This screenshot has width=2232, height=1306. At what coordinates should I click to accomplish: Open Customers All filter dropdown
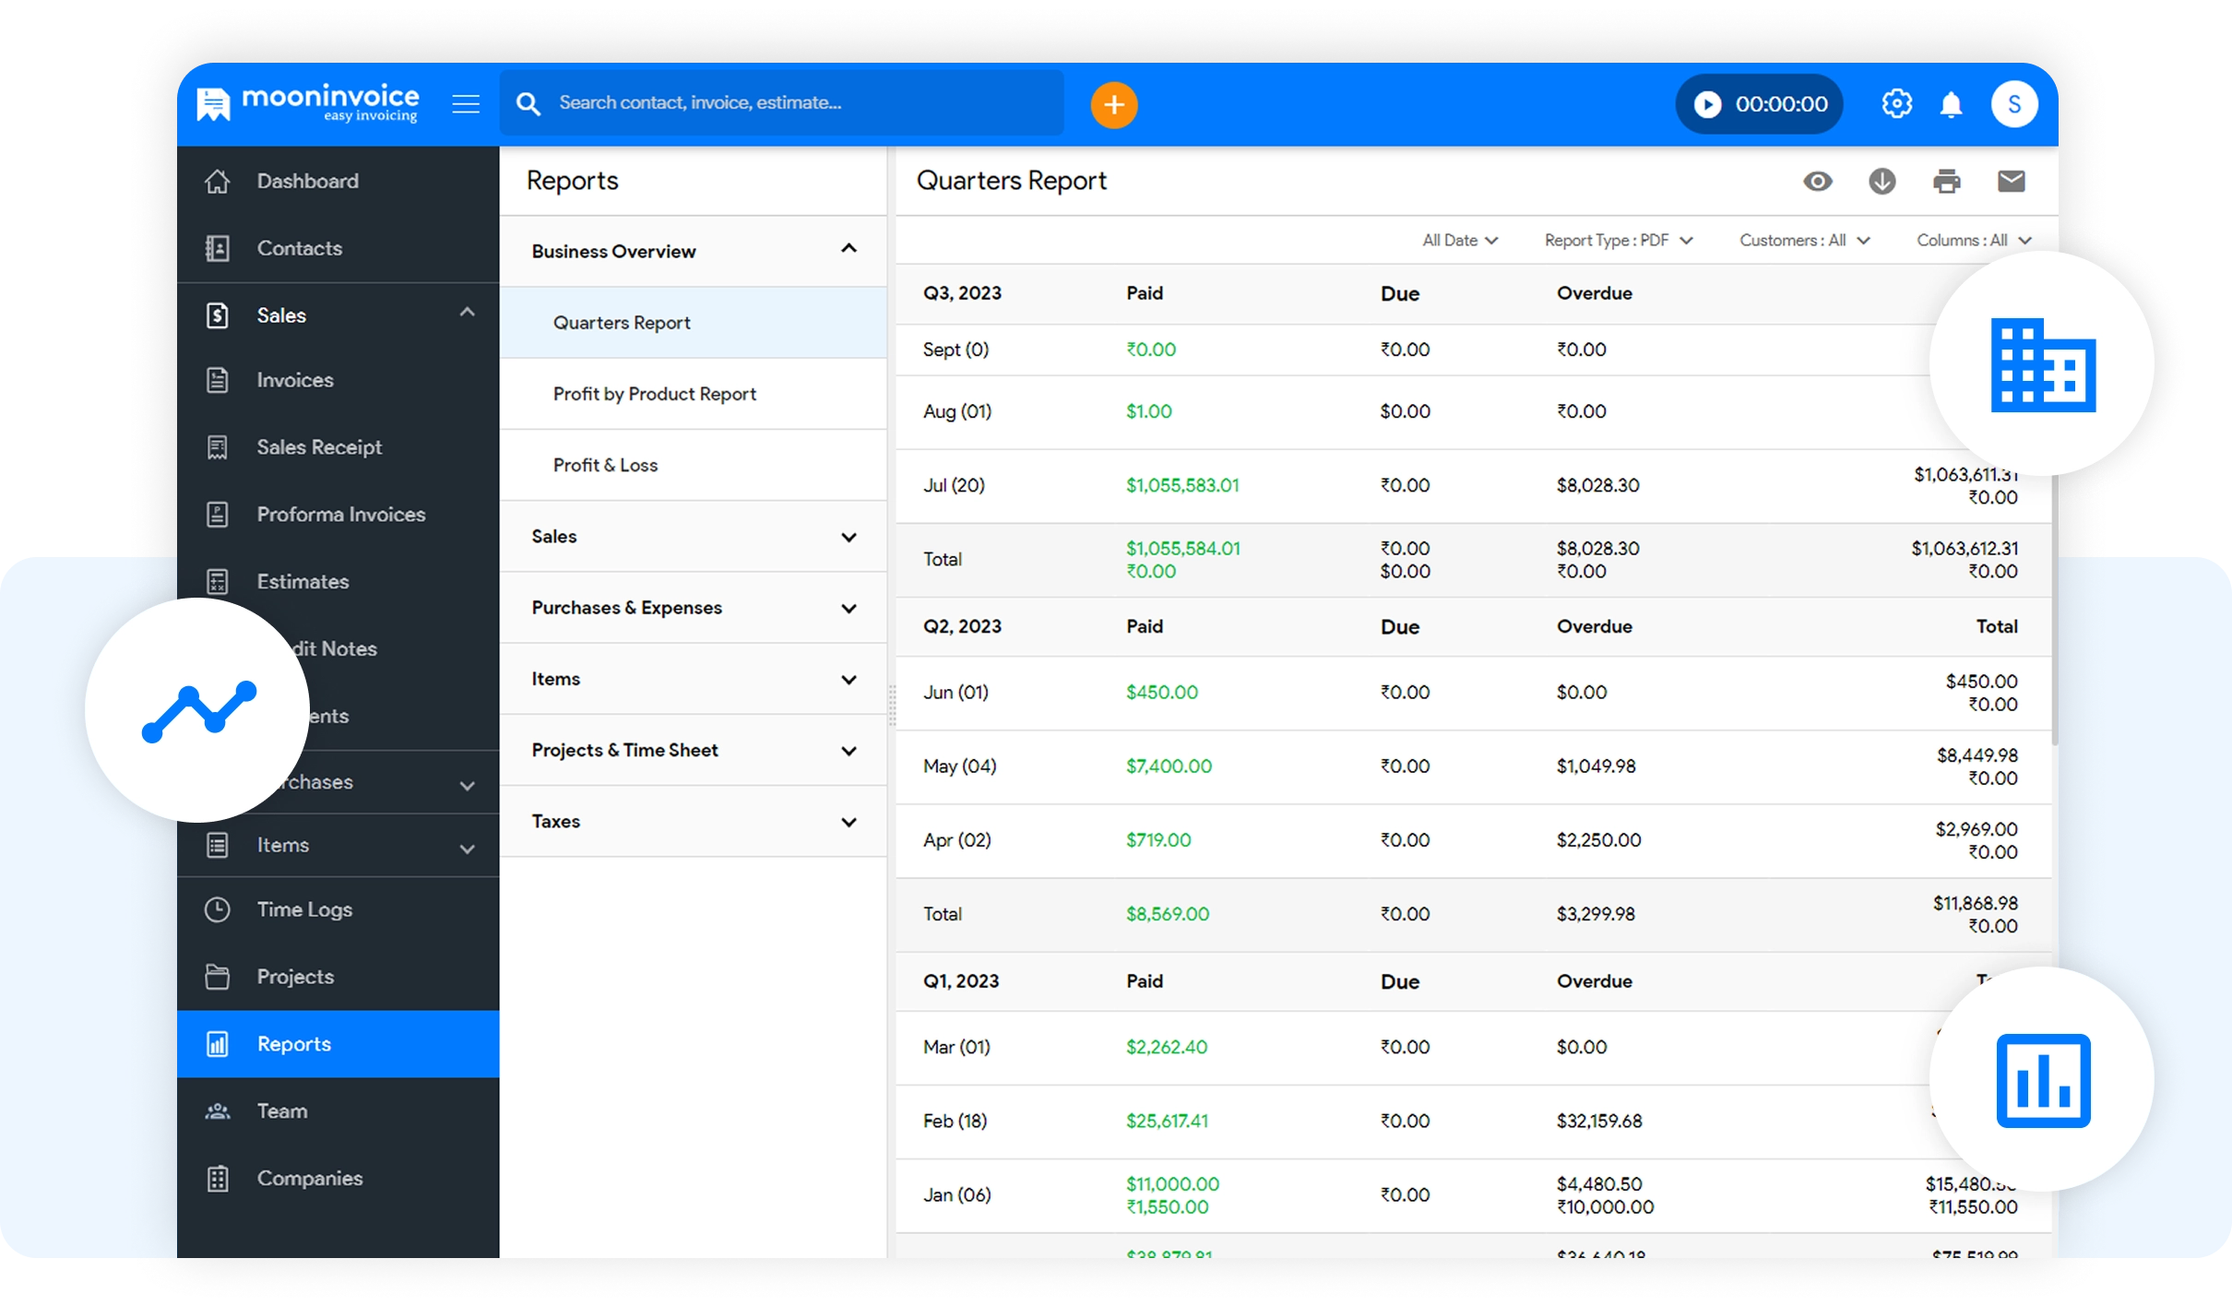point(1803,241)
